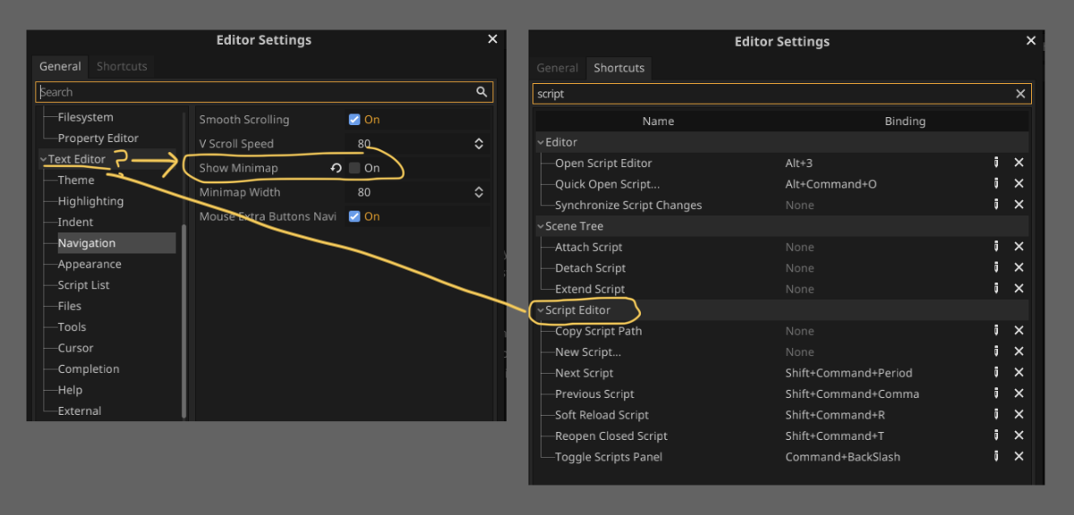Reset Show Minimap to default with revert icon
The width and height of the screenshot is (1074, 515).
(336, 167)
